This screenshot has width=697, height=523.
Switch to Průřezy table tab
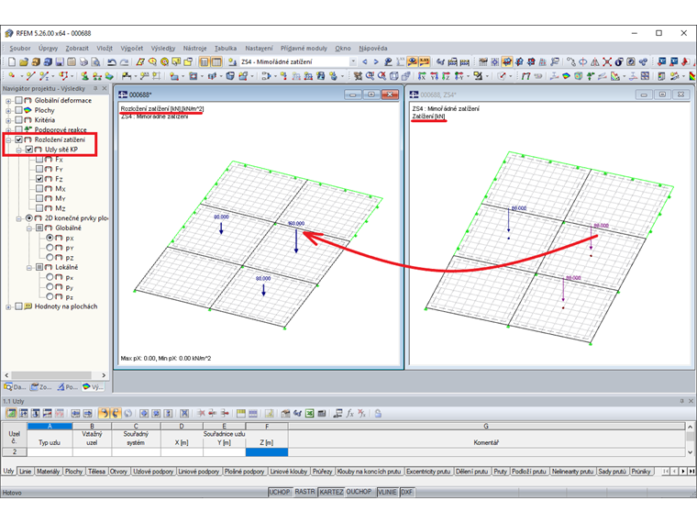(322, 472)
